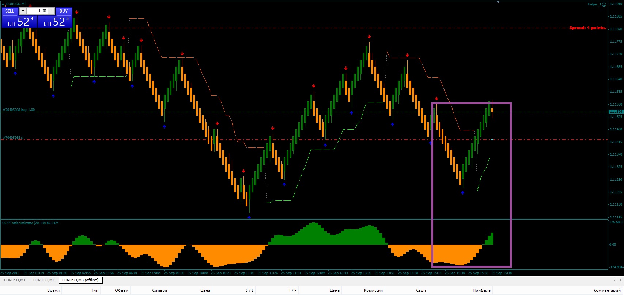Click the Комментарий column header
The width and height of the screenshot is (624, 295).
tap(607, 290)
